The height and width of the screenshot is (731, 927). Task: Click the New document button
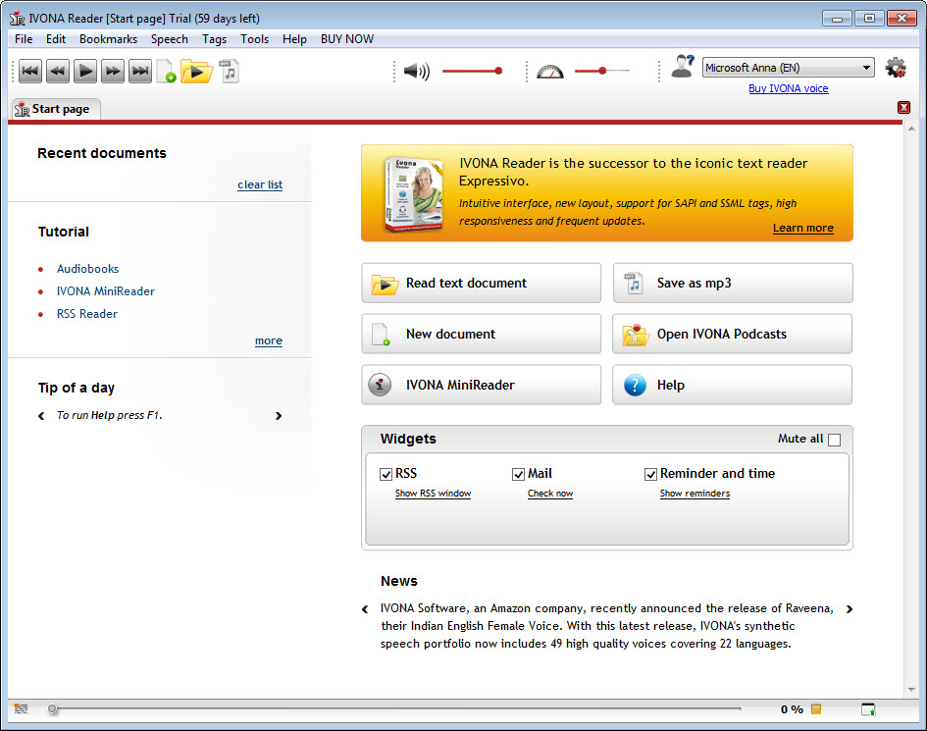coord(482,335)
